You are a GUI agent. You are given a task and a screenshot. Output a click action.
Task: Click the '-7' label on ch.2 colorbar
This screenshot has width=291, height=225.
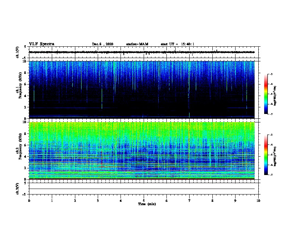point(271,175)
